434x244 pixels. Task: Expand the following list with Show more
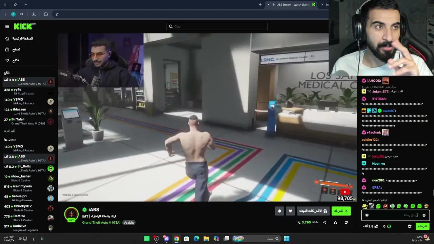pyautogui.click(x=9, y=131)
